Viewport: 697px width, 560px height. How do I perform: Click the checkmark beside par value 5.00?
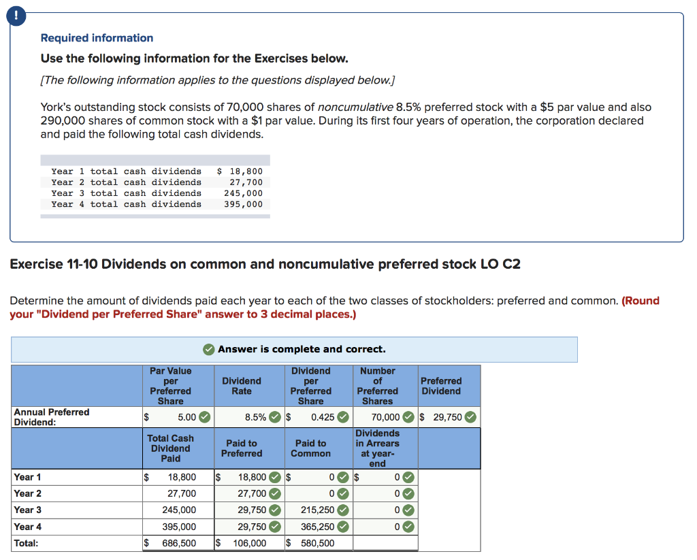coord(204,417)
